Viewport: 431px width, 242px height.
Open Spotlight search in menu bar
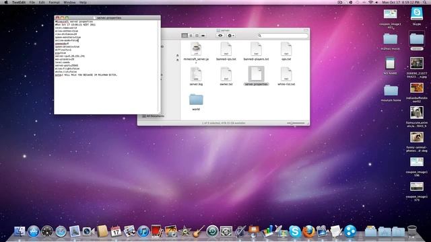(x=425, y=3)
